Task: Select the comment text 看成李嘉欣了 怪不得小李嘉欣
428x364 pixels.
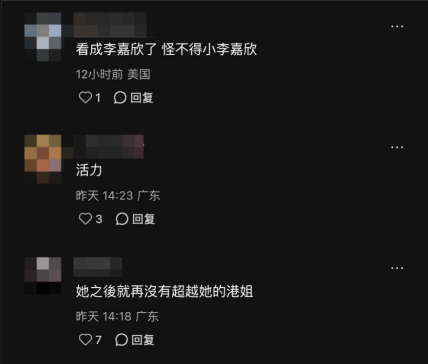Action: pyautogui.click(x=166, y=49)
